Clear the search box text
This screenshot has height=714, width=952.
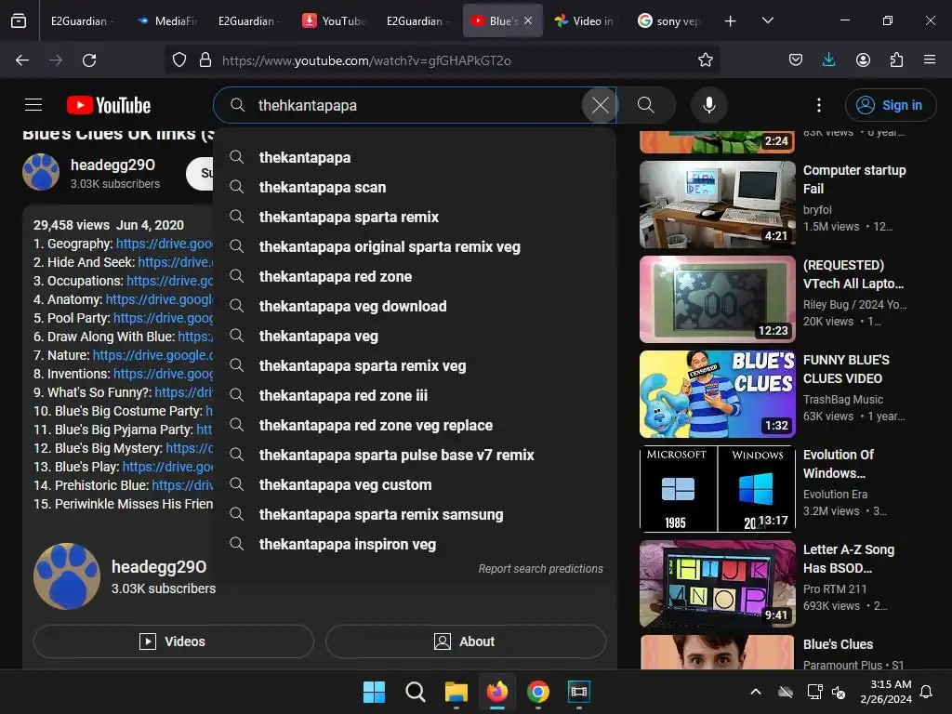click(600, 105)
